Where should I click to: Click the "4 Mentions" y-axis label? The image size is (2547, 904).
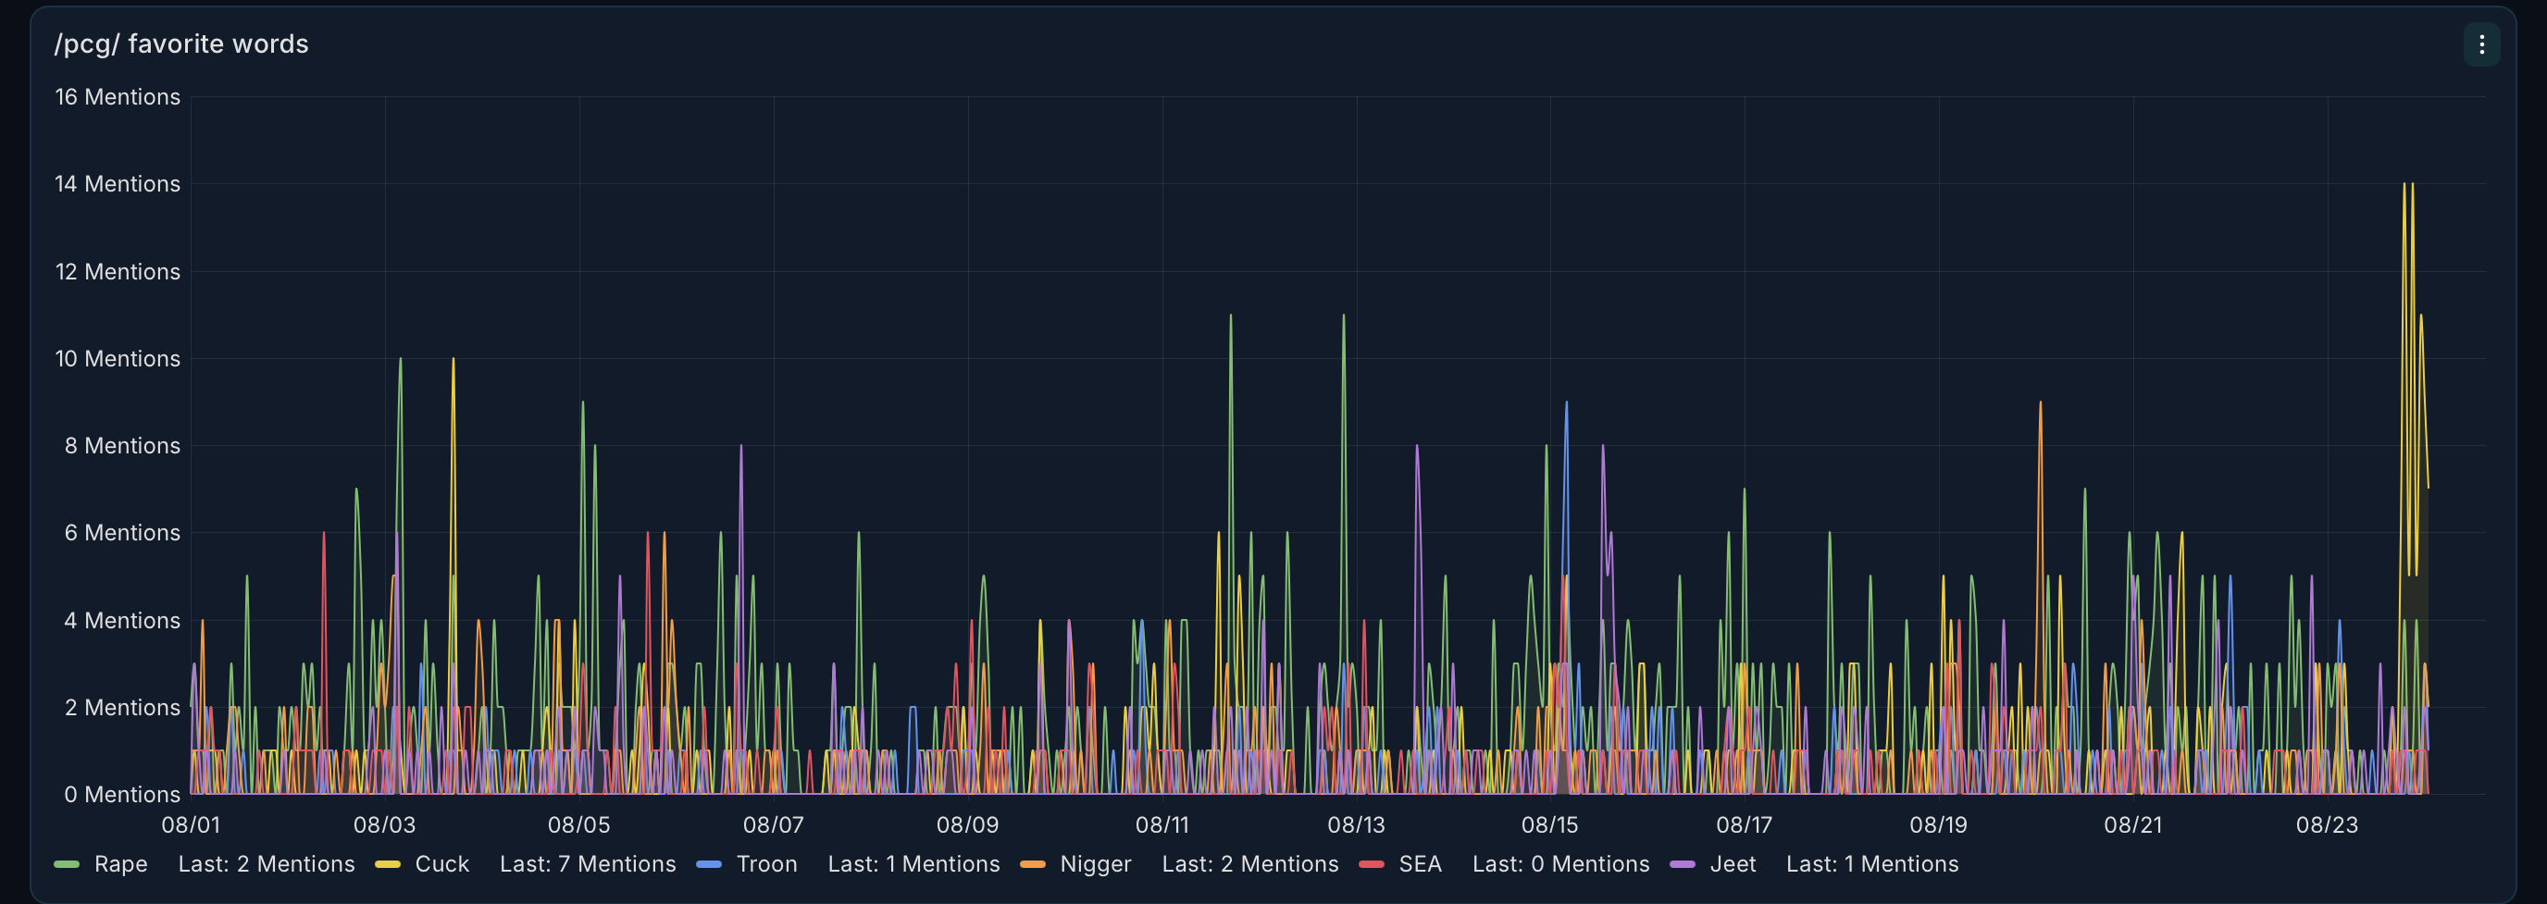click(x=122, y=621)
